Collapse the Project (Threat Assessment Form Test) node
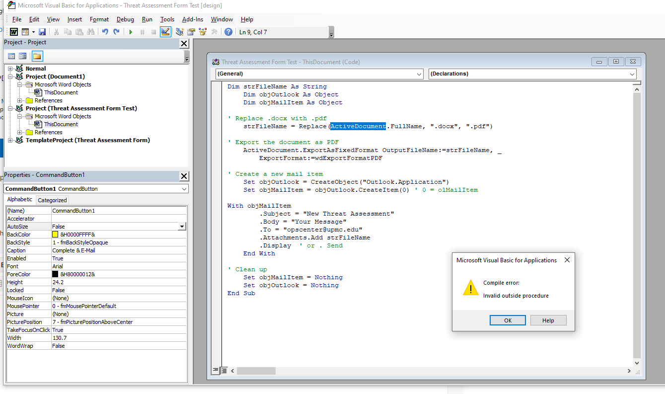This screenshot has width=665, height=394. point(10,108)
